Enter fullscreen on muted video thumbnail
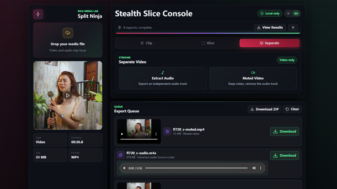The height and width of the screenshot is (189, 337). click(x=146, y=134)
